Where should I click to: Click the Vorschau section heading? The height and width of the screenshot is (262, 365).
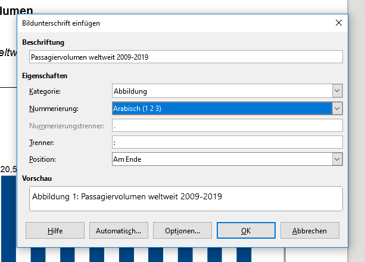[37, 178]
